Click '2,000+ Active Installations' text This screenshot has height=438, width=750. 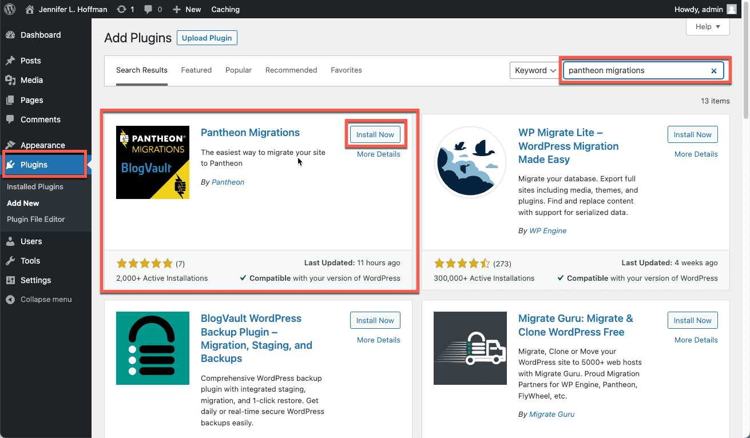(162, 278)
